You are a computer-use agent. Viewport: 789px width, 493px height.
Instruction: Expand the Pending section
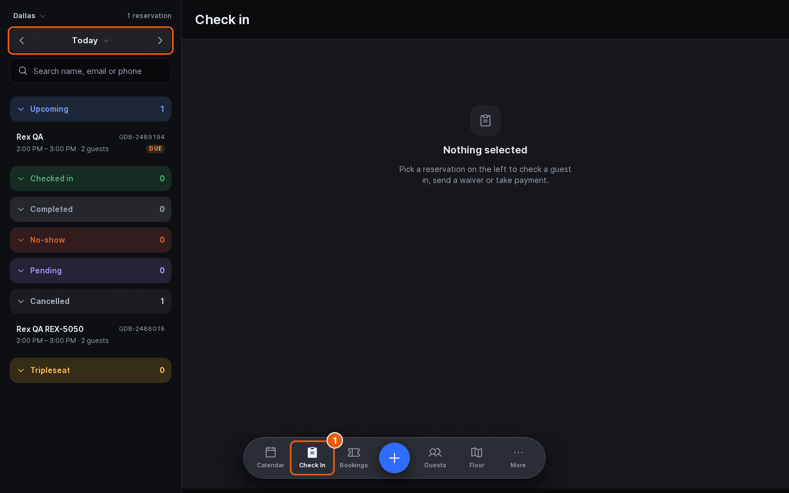click(90, 271)
